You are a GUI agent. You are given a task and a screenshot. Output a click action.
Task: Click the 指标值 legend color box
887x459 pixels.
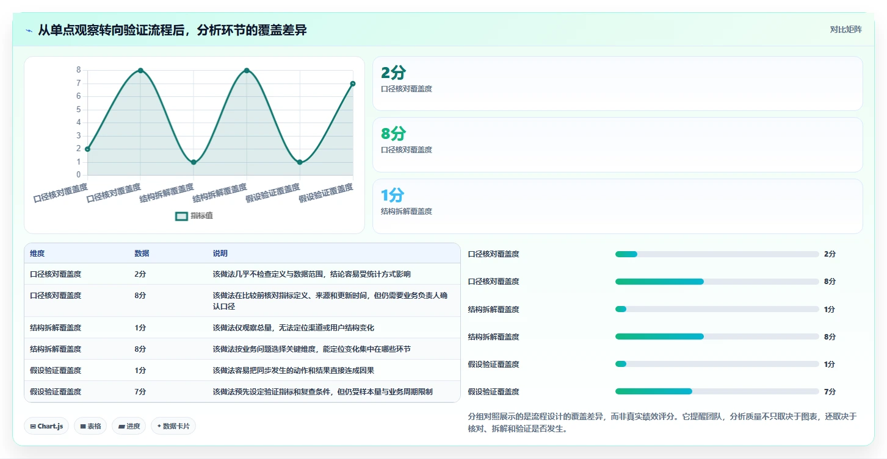point(181,216)
